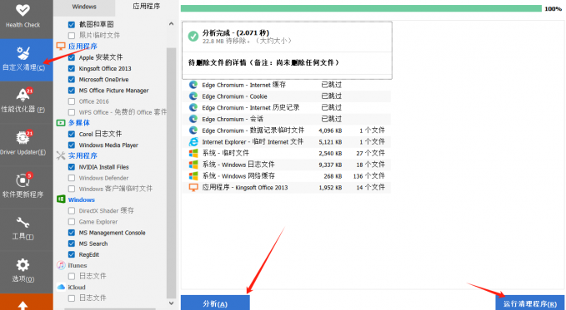Select Internet Explorer - 临时 Internet 文件 row
The height and width of the screenshot is (310, 566).
click(x=286, y=141)
